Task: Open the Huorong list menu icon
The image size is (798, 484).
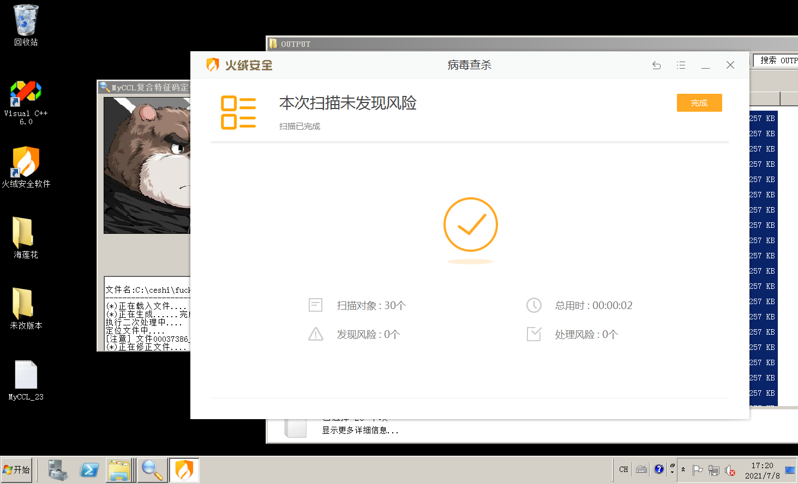Action: click(681, 65)
